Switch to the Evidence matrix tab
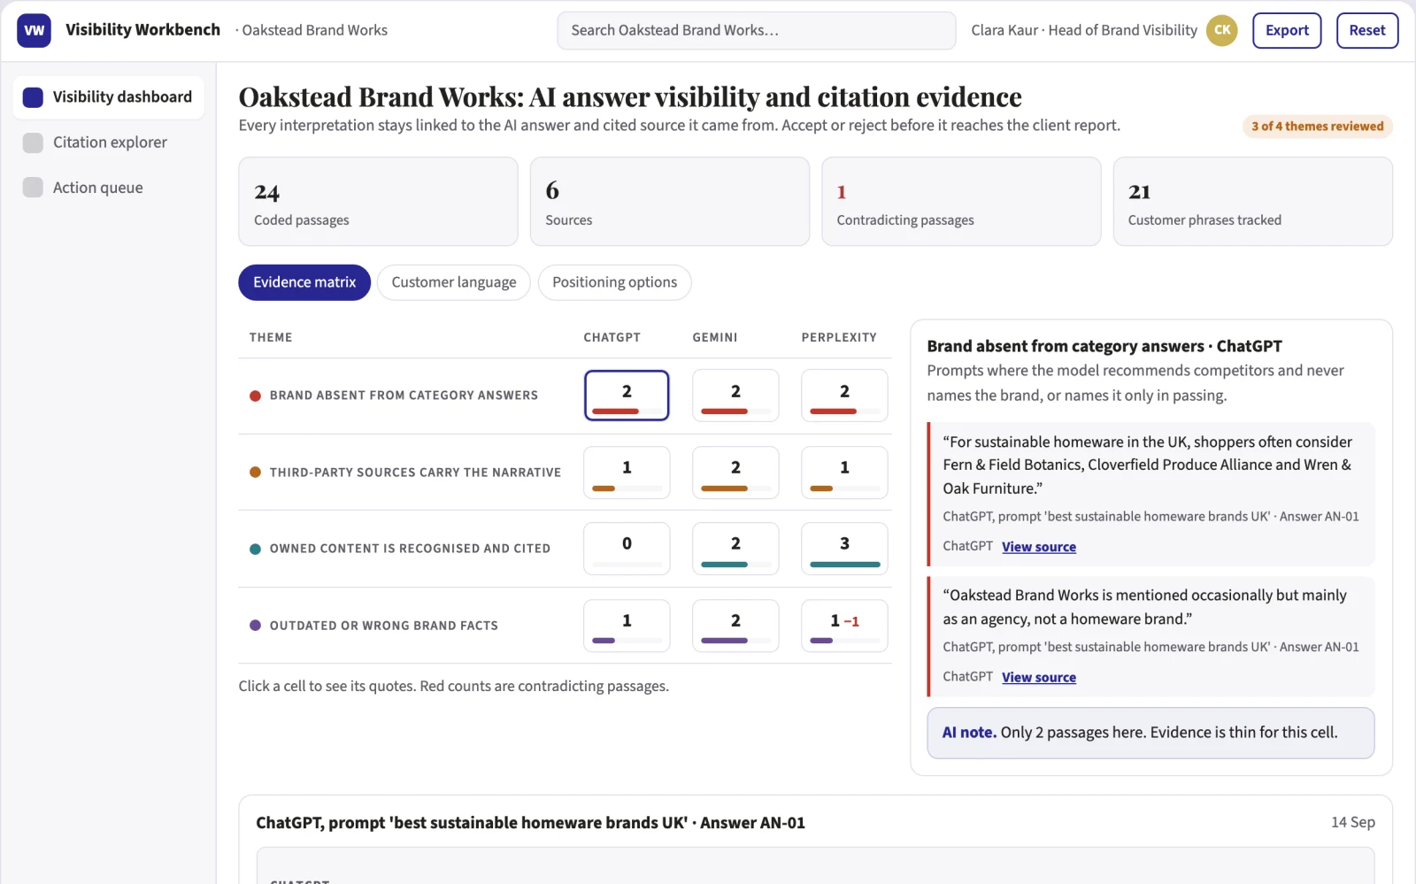 [304, 282]
